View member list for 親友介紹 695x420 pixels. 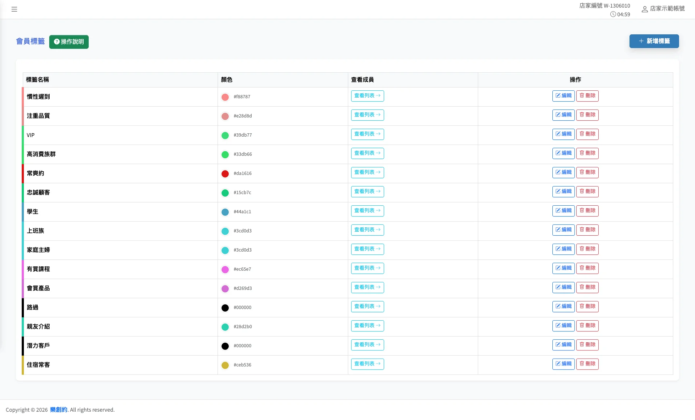pos(367,326)
